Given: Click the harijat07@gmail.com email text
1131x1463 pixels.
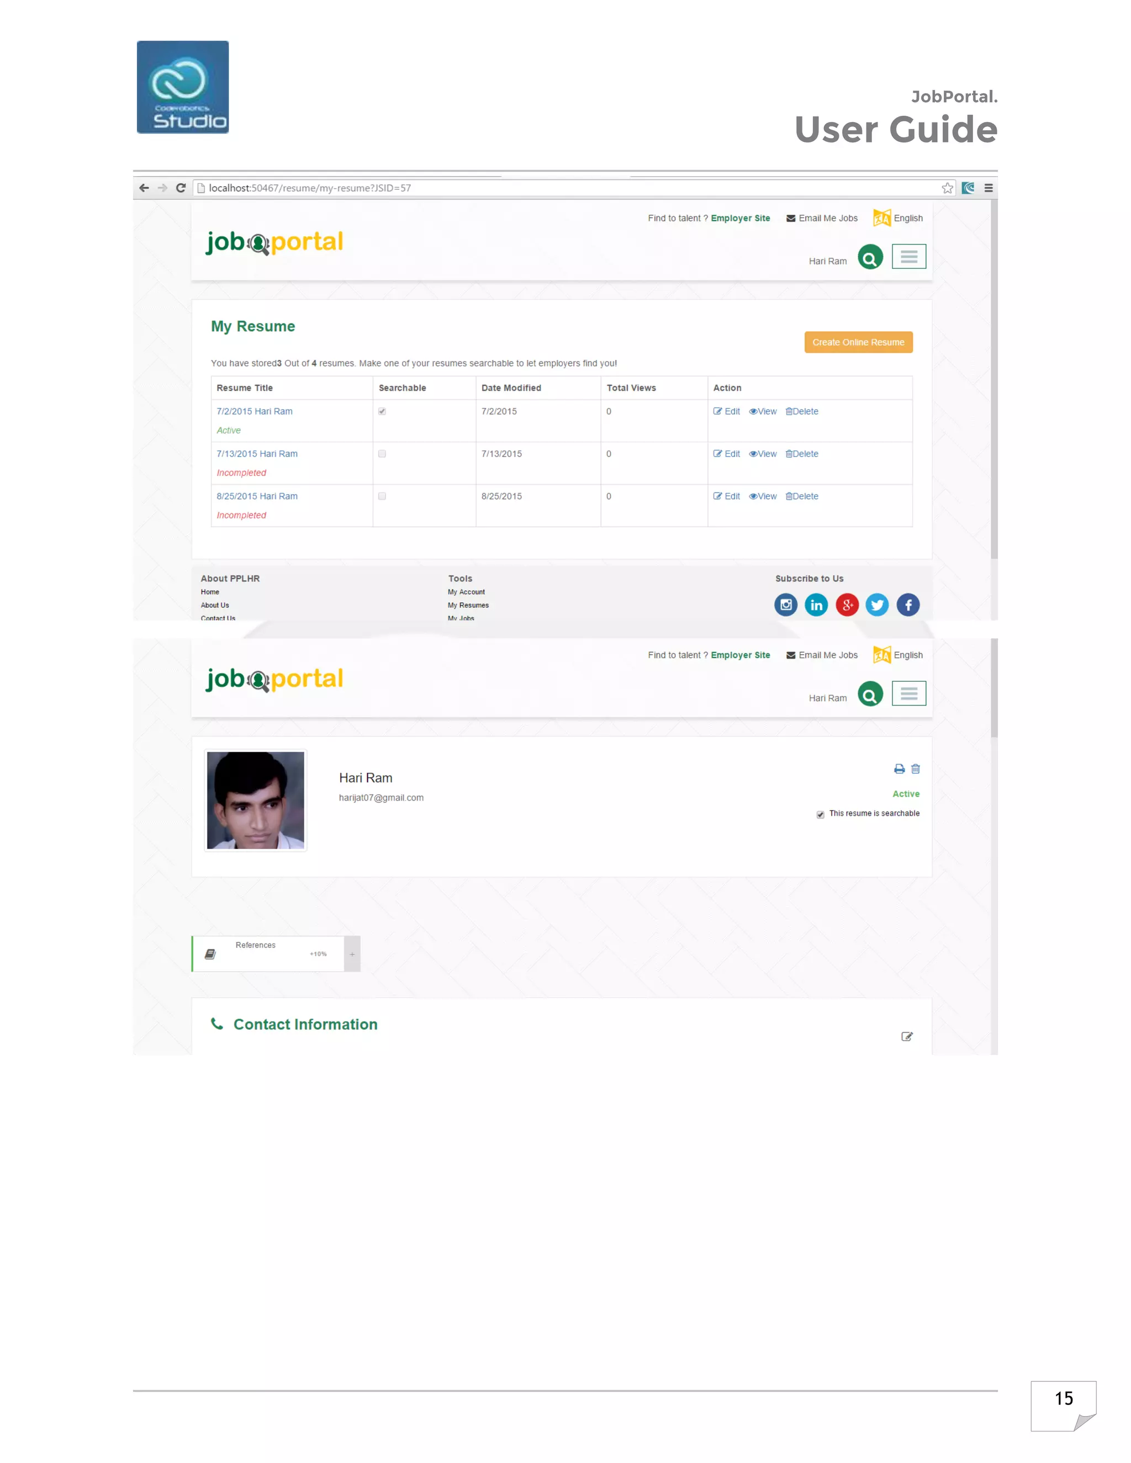Looking at the screenshot, I should pyautogui.click(x=381, y=798).
